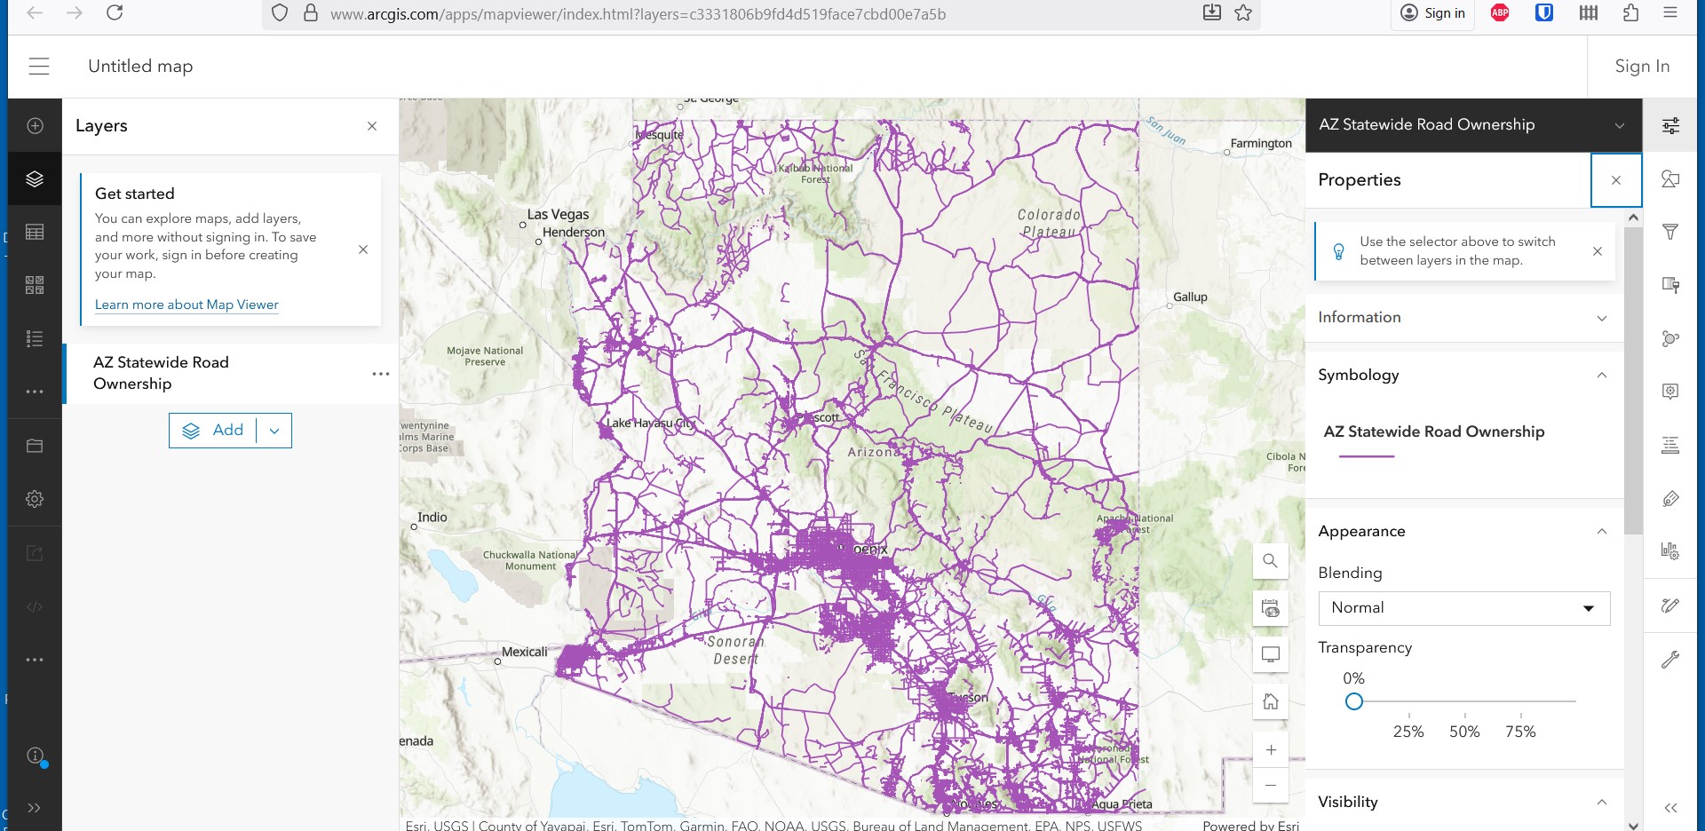Viewport: 1705px width, 831px height.
Task: Collapse the Symbology section
Action: coord(1601,376)
